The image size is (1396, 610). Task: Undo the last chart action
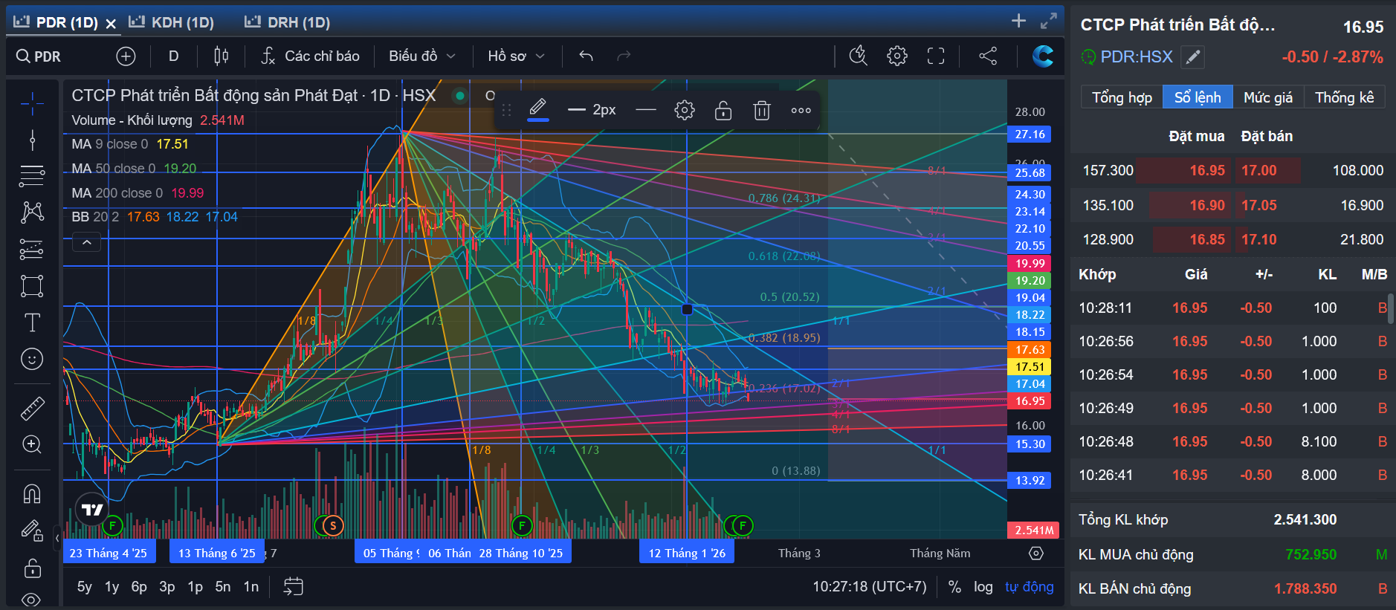[586, 56]
